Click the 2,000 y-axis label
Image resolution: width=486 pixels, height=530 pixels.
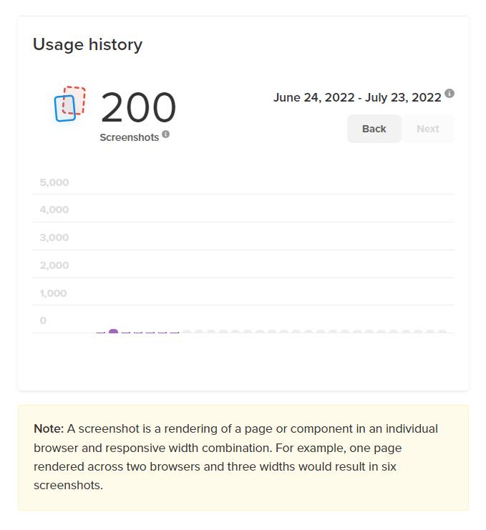[x=54, y=265]
